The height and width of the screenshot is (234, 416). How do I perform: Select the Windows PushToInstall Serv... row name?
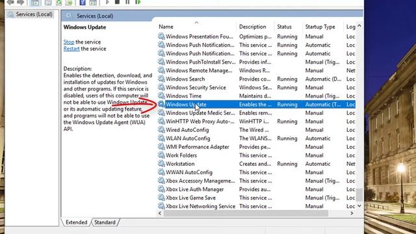tap(201, 62)
